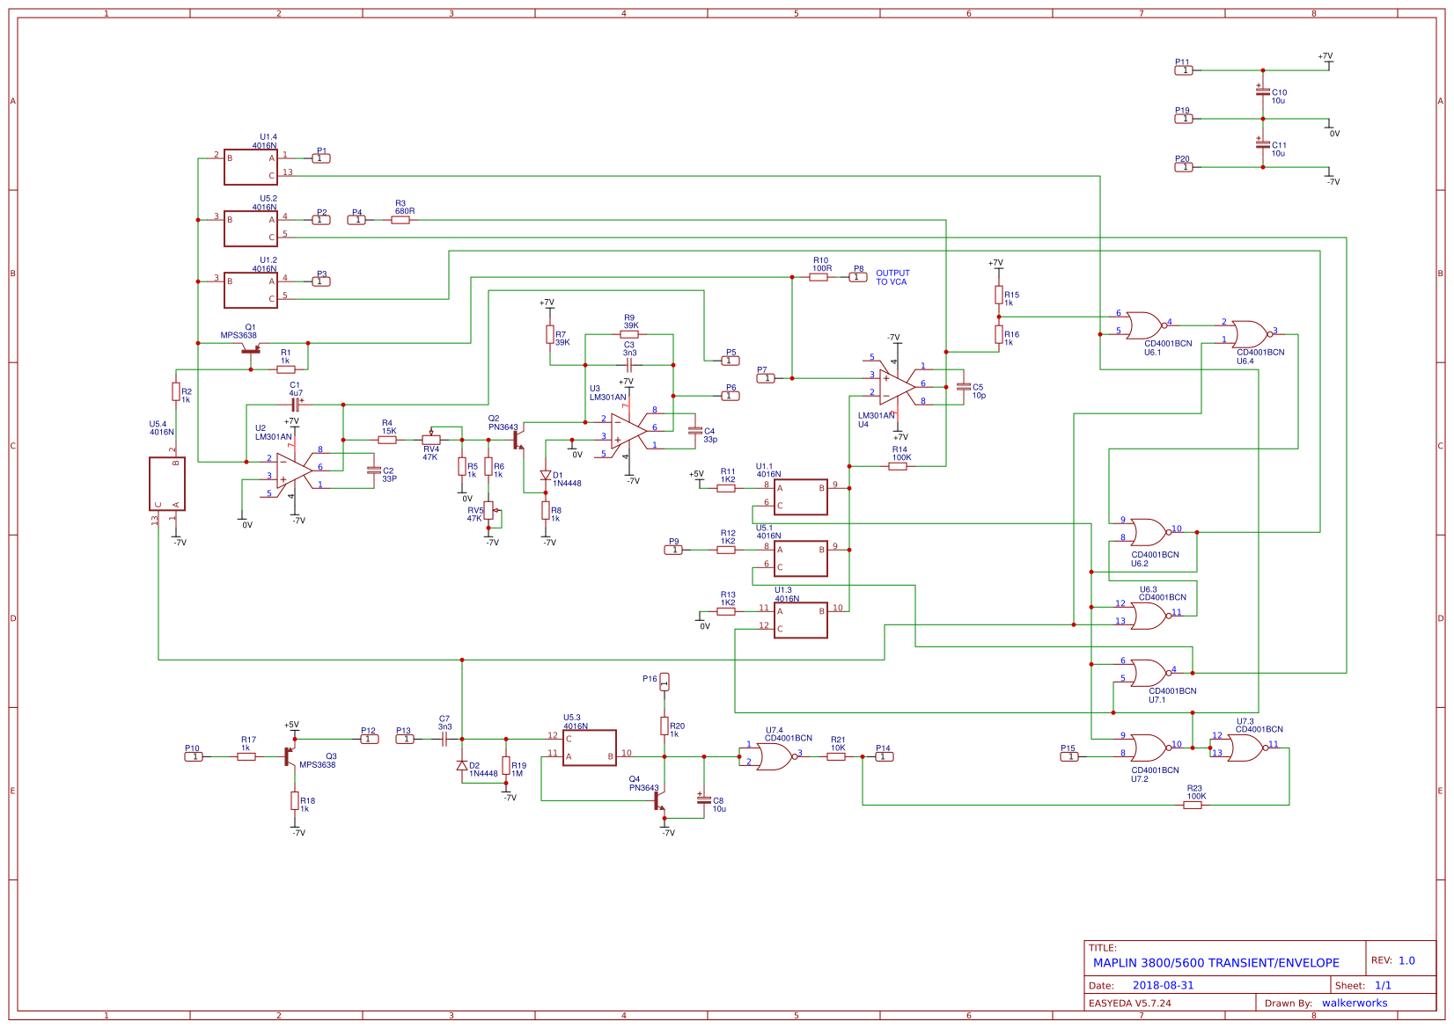Select the P8 output connector pin
This screenshot has width=1454, height=1029.
coord(857,277)
